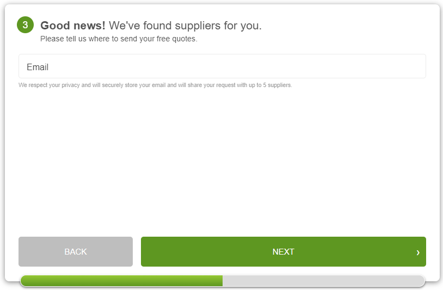
Task: Select the bold 'Good news!' heading text
Action: pyautogui.click(x=73, y=26)
